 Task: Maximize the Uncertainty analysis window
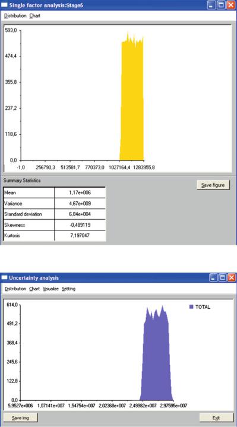tap(222, 277)
